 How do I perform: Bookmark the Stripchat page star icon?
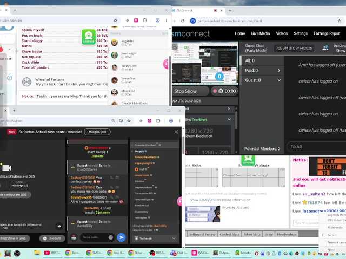tap(129, 121)
